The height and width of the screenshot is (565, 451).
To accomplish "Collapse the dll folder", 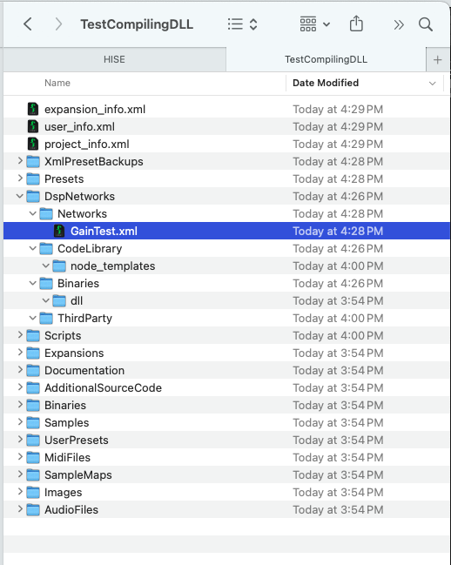I will [x=46, y=300].
